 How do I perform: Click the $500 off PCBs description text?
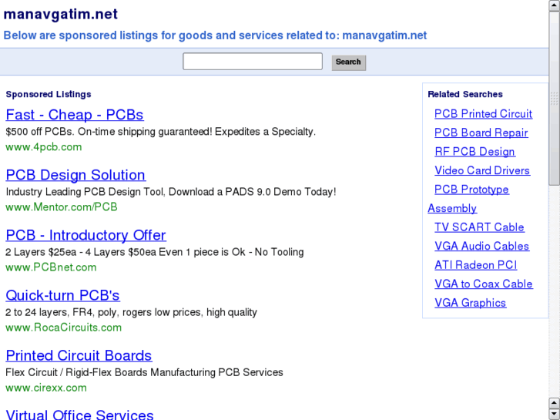pos(161,132)
